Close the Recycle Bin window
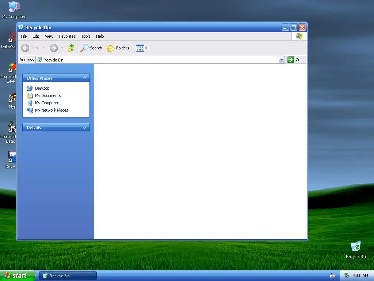The image size is (374, 281). tap(302, 27)
